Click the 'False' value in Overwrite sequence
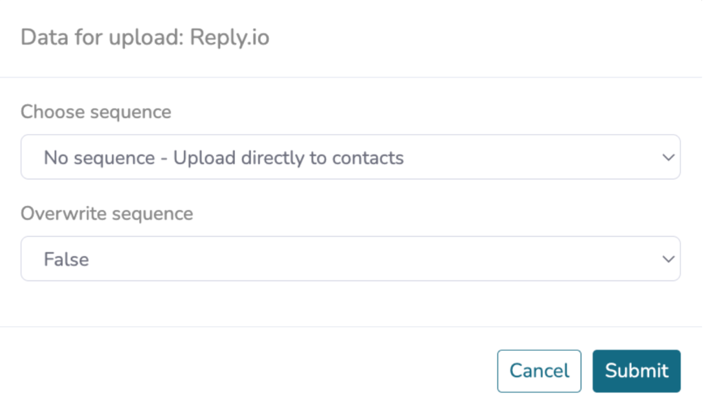The width and height of the screenshot is (704, 414). [66, 260]
